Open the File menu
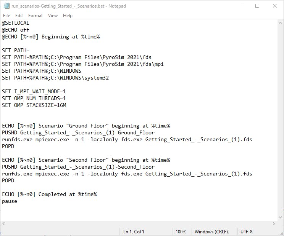 point(6,16)
